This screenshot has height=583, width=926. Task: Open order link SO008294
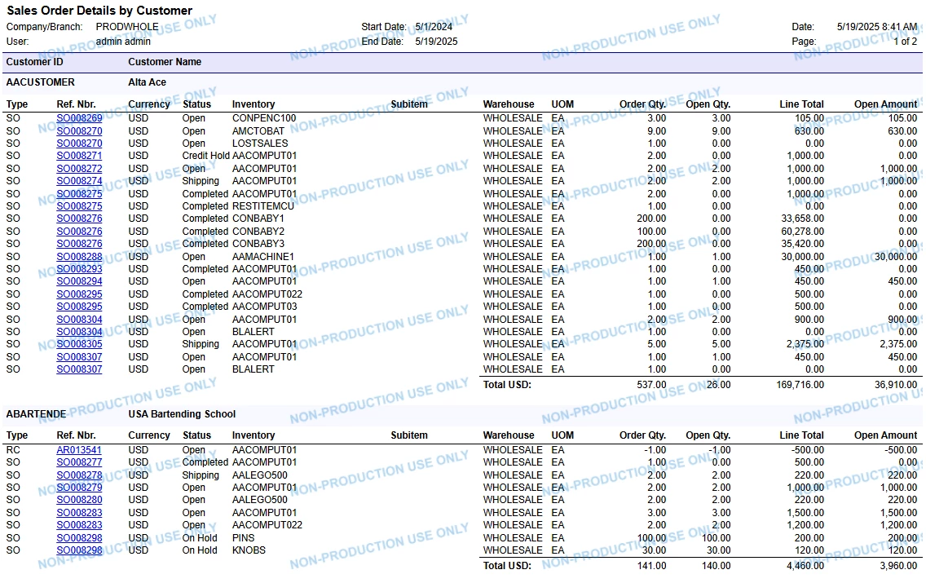click(x=79, y=282)
